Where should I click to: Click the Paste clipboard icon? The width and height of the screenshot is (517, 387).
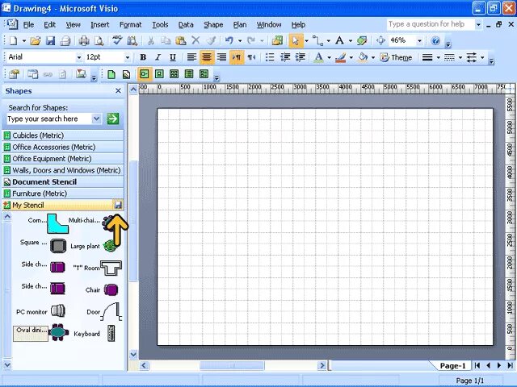(180, 41)
